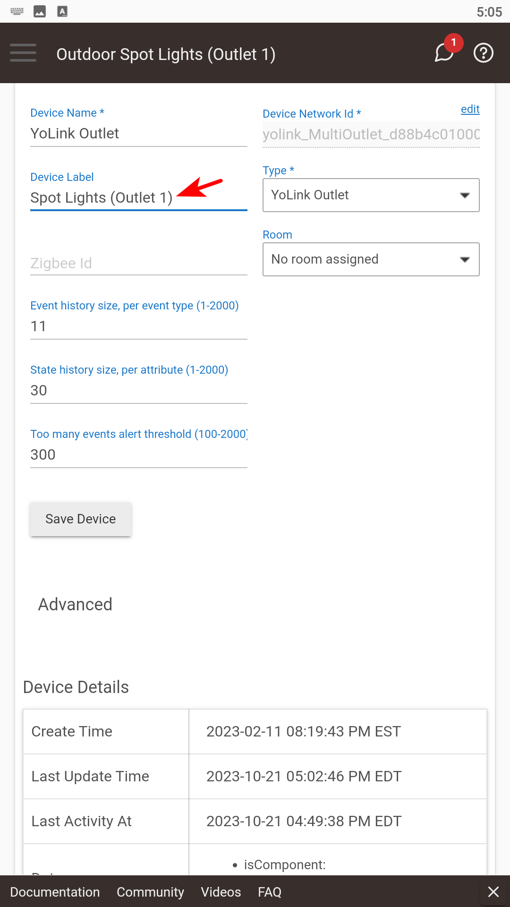Open the hamburger navigation menu

[x=23, y=53]
